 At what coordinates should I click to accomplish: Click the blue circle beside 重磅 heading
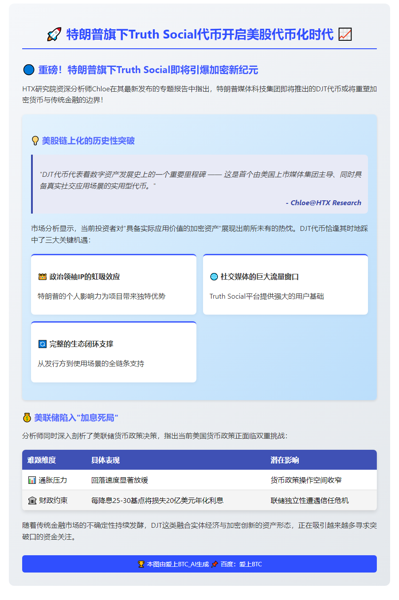(x=28, y=70)
